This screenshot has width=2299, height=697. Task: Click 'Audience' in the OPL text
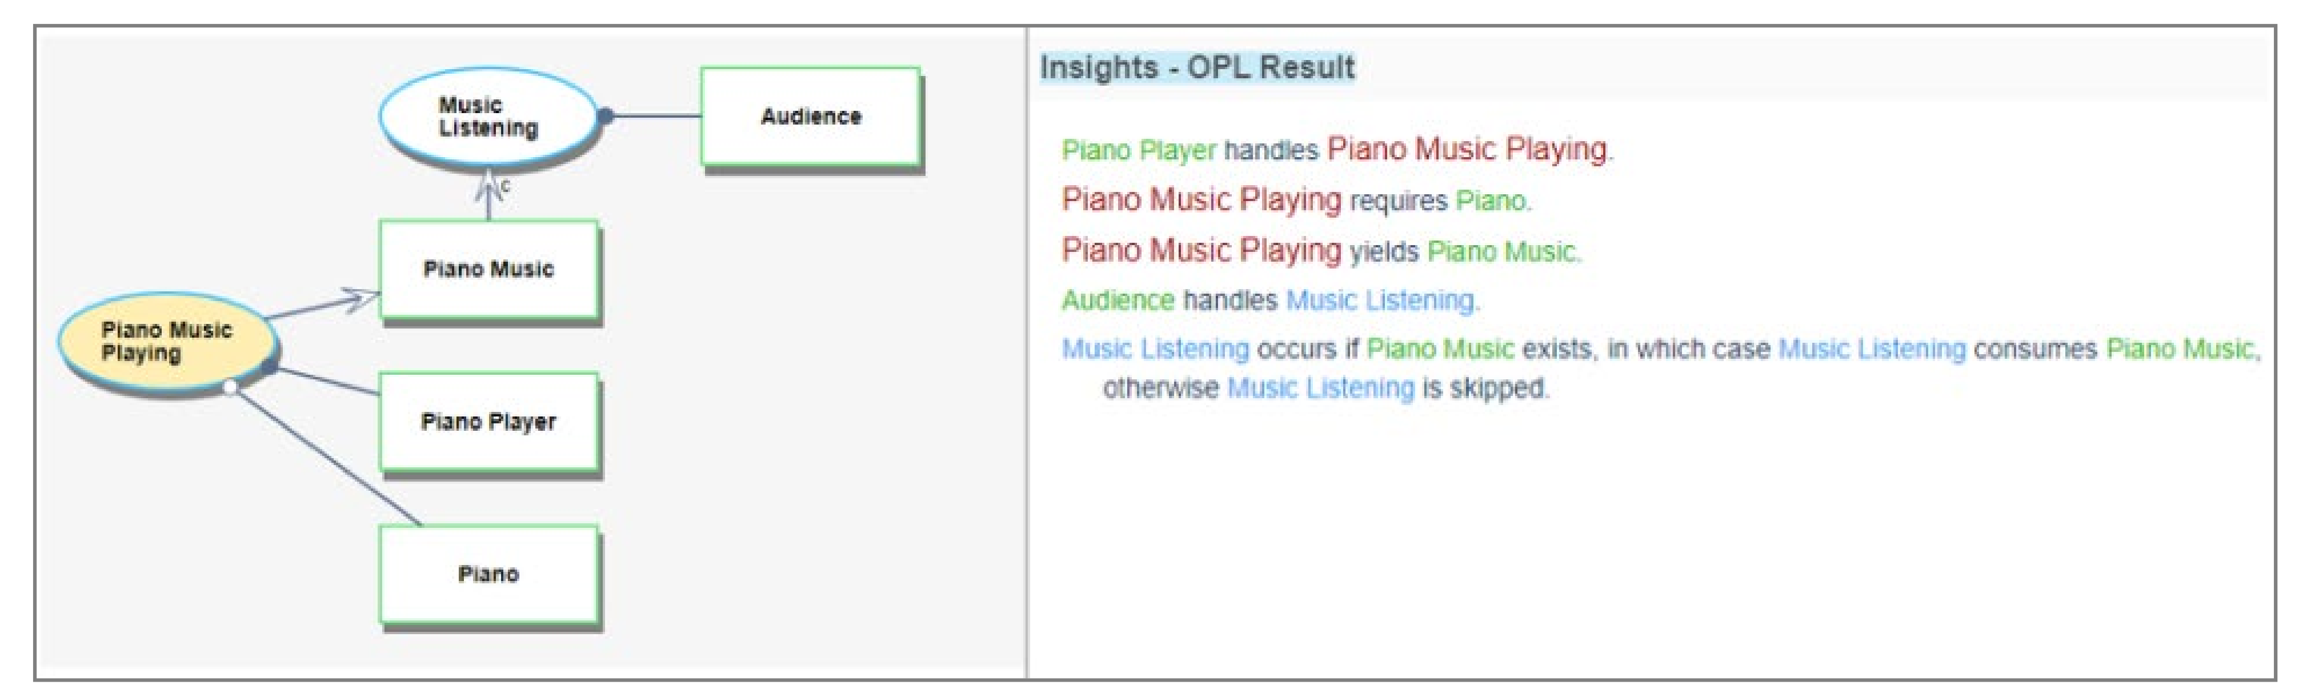coord(1118,300)
